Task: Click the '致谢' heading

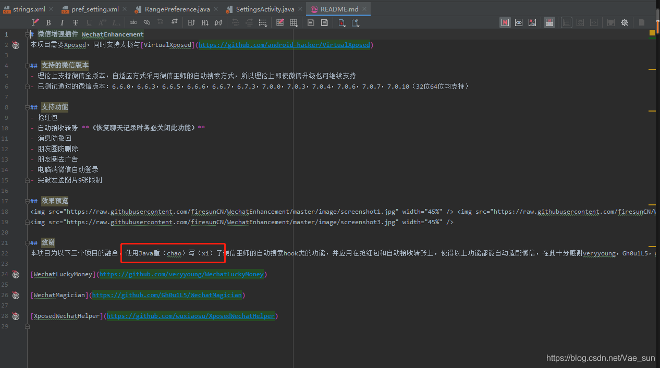Action: (x=48, y=242)
